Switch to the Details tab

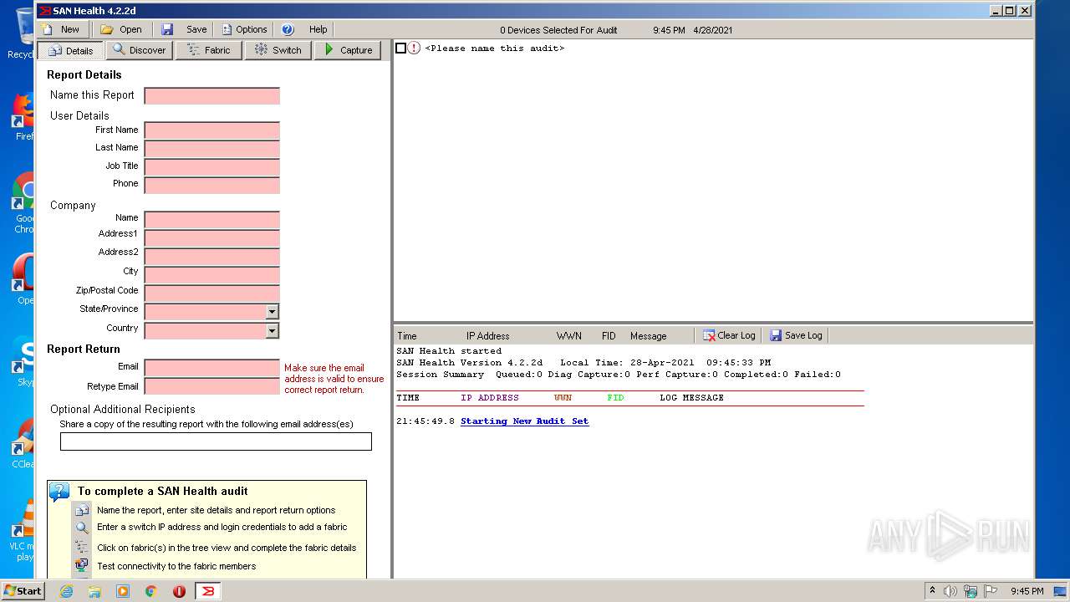click(x=70, y=50)
